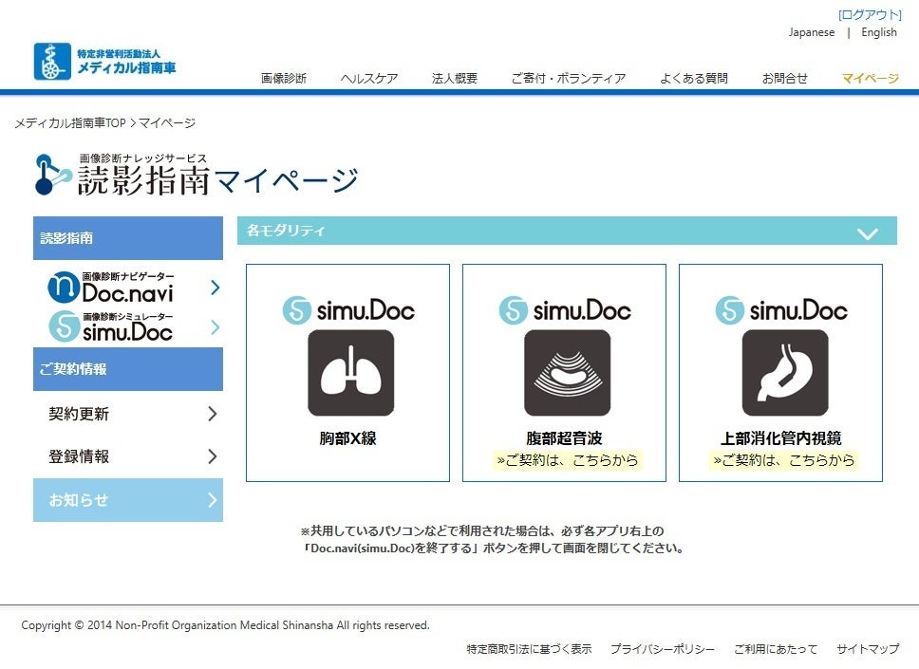The width and height of the screenshot is (919, 669).
Task: Click the Medical Shinansha logo
Action: pos(104,62)
